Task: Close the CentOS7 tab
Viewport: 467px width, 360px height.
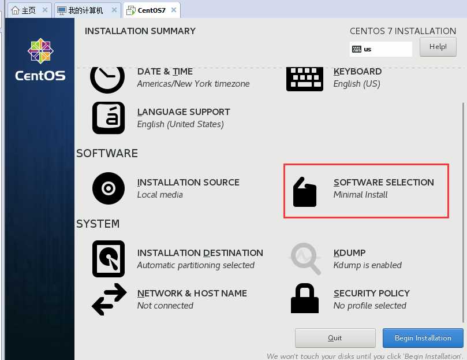Action: [x=174, y=10]
